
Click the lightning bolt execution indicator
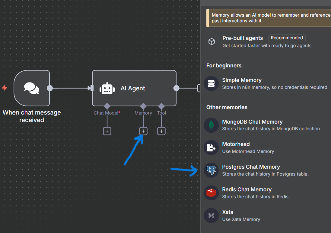(4, 88)
